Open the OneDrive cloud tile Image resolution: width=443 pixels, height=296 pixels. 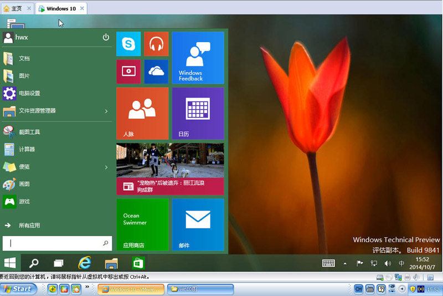point(156,72)
